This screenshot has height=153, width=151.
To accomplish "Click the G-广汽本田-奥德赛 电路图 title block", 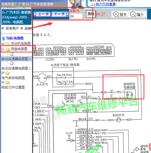I will [x=16, y=17].
